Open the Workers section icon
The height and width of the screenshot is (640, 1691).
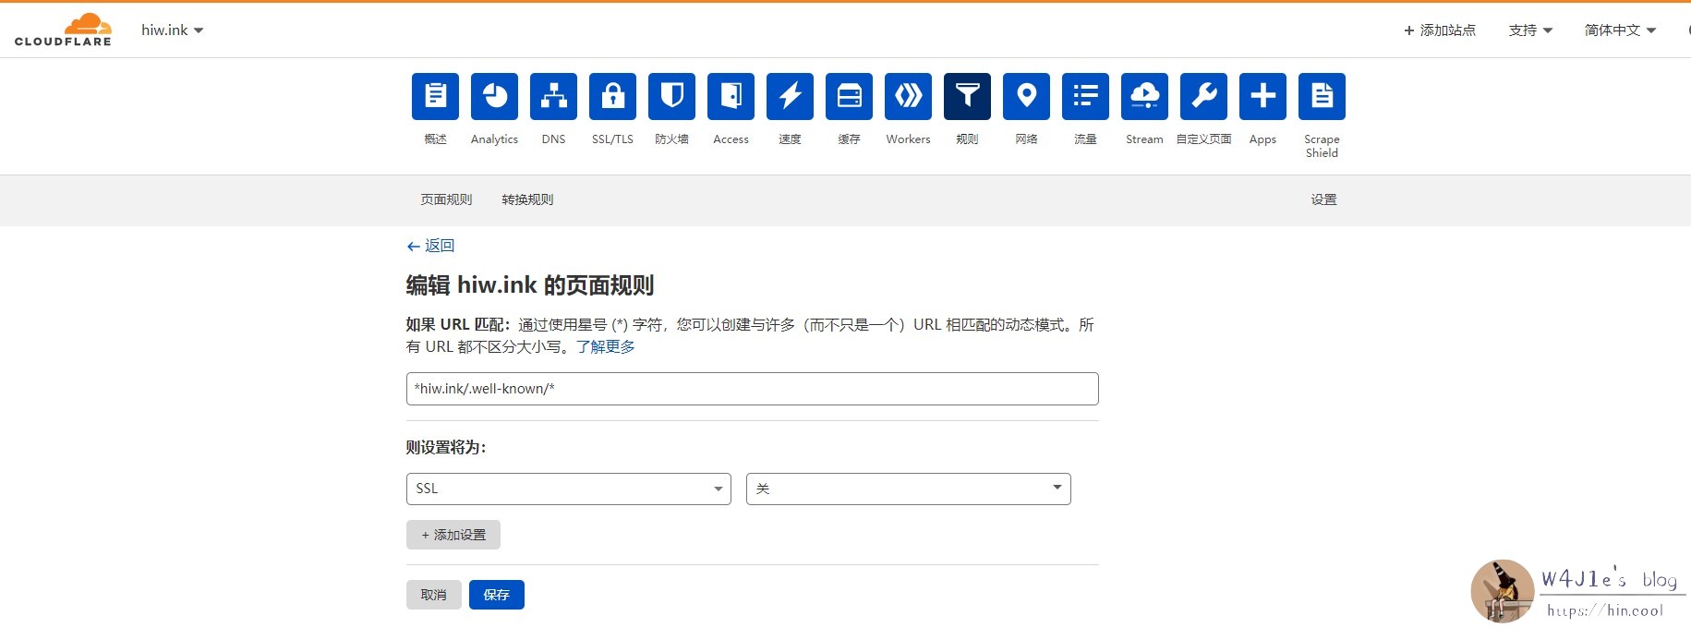908,97
